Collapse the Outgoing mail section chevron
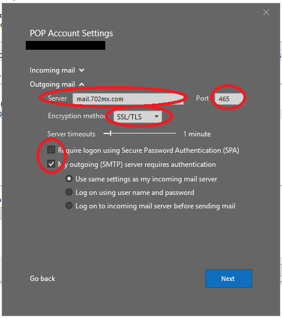Image resolution: width=282 pixels, height=319 pixels. click(81, 84)
